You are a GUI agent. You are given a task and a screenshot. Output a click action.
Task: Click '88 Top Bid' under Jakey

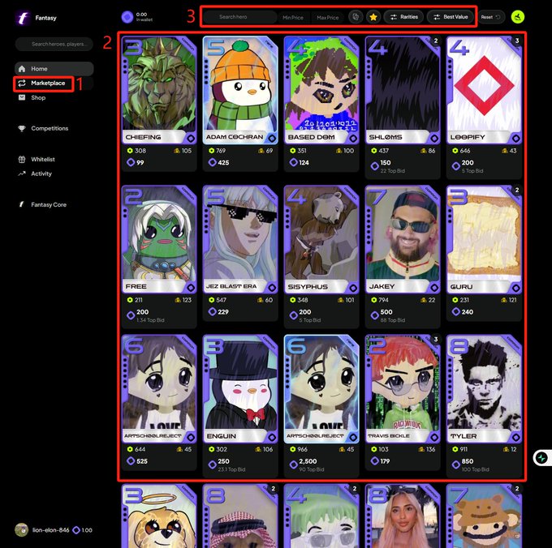pos(393,320)
